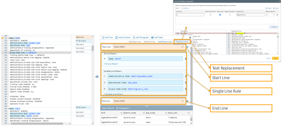Delete the Start Line with trash icon

[187, 47]
